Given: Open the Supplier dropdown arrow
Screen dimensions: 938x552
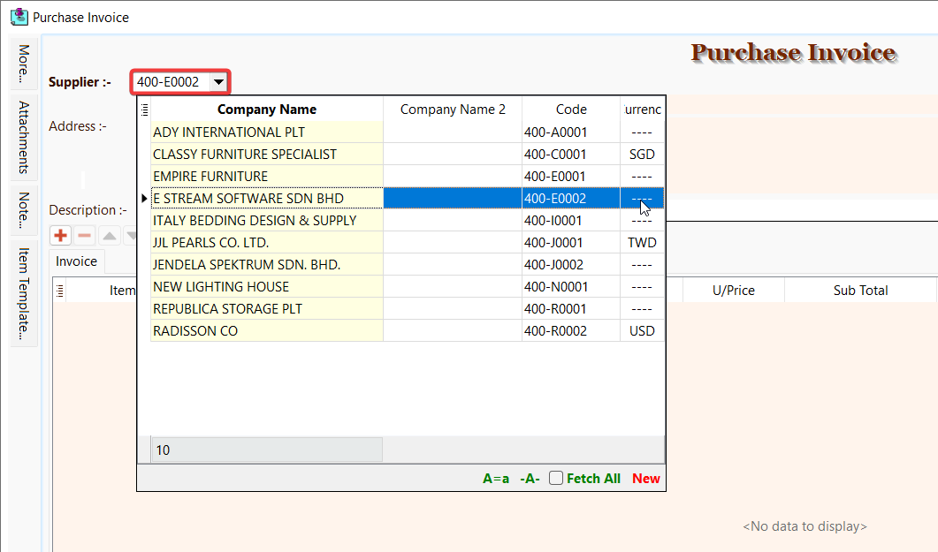Looking at the screenshot, I should click(x=219, y=82).
